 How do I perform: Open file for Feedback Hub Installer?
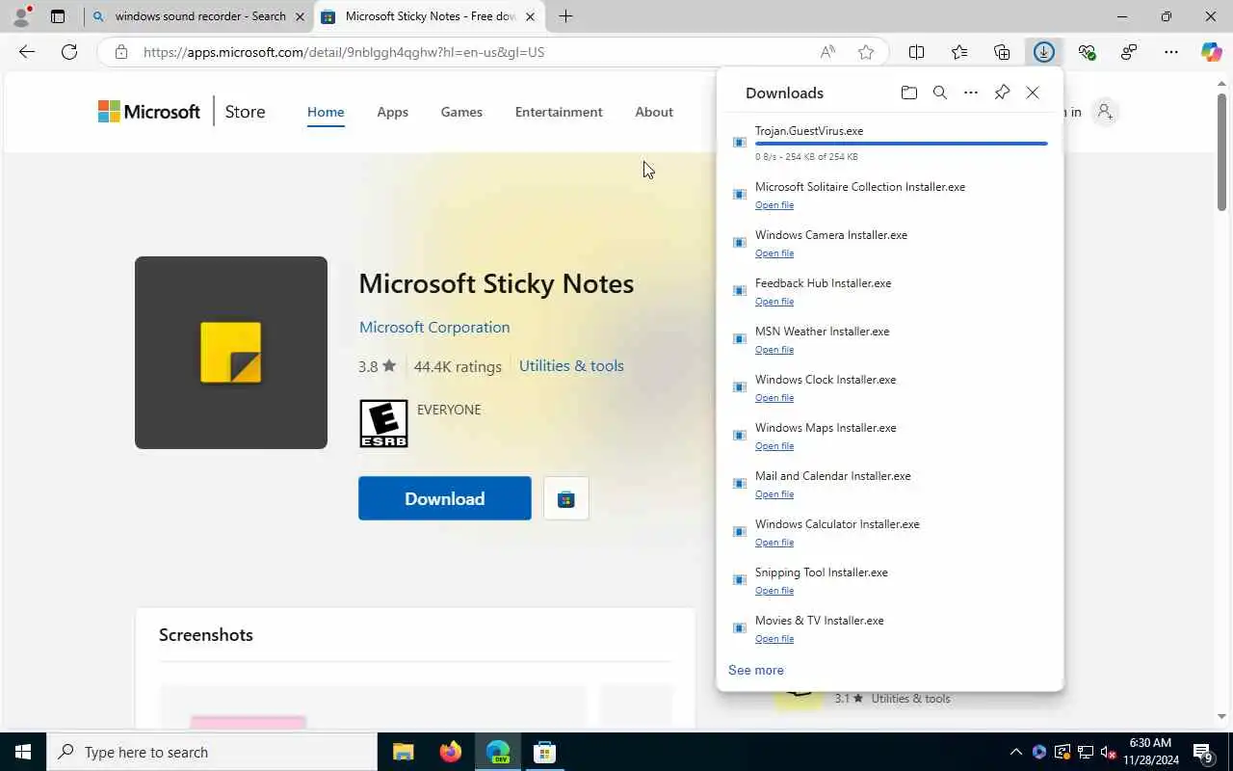coord(774,302)
